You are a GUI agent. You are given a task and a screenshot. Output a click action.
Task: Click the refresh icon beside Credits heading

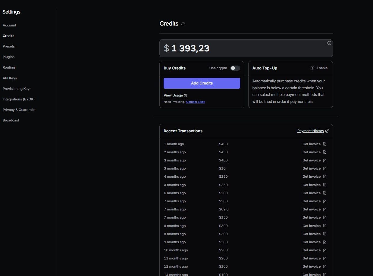(x=183, y=24)
